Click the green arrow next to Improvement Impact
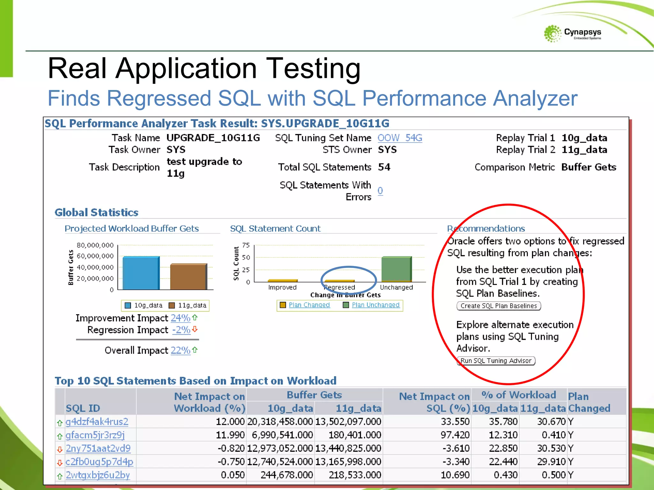Image resolution: width=654 pixels, height=490 pixels. [195, 317]
